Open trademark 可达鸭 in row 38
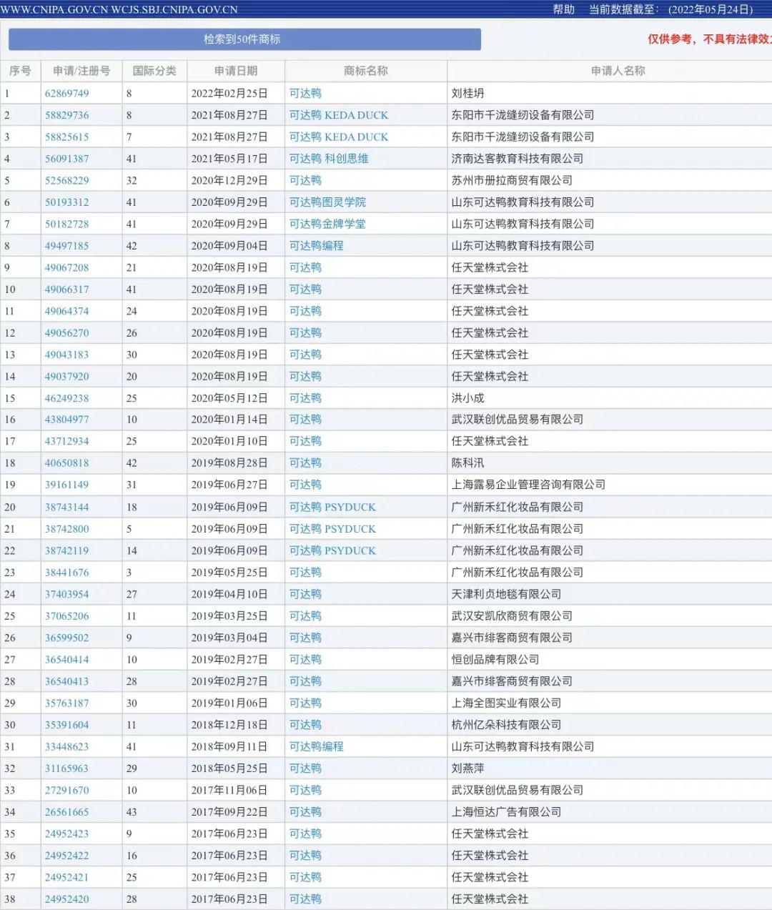This screenshot has height=910, width=772. point(305,899)
